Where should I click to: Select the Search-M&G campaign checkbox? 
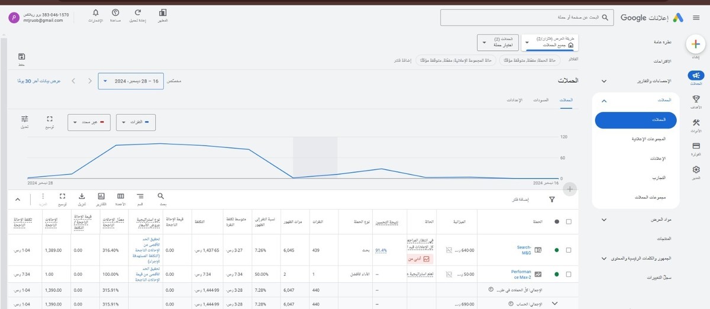click(569, 250)
